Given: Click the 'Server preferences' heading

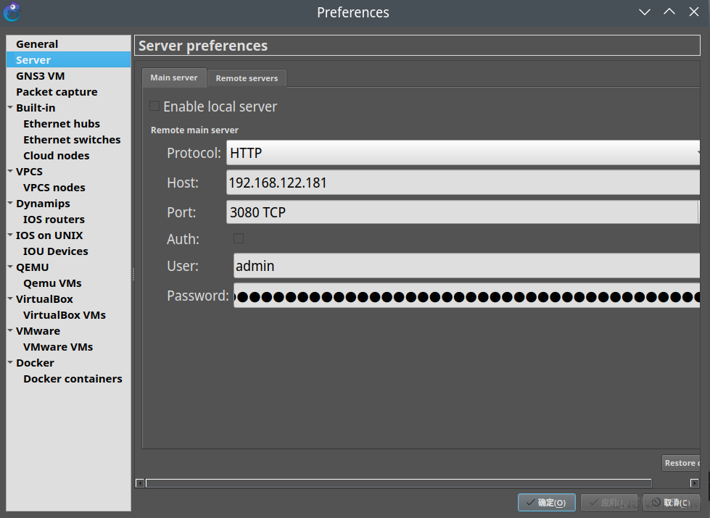Looking at the screenshot, I should pos(203,46).
